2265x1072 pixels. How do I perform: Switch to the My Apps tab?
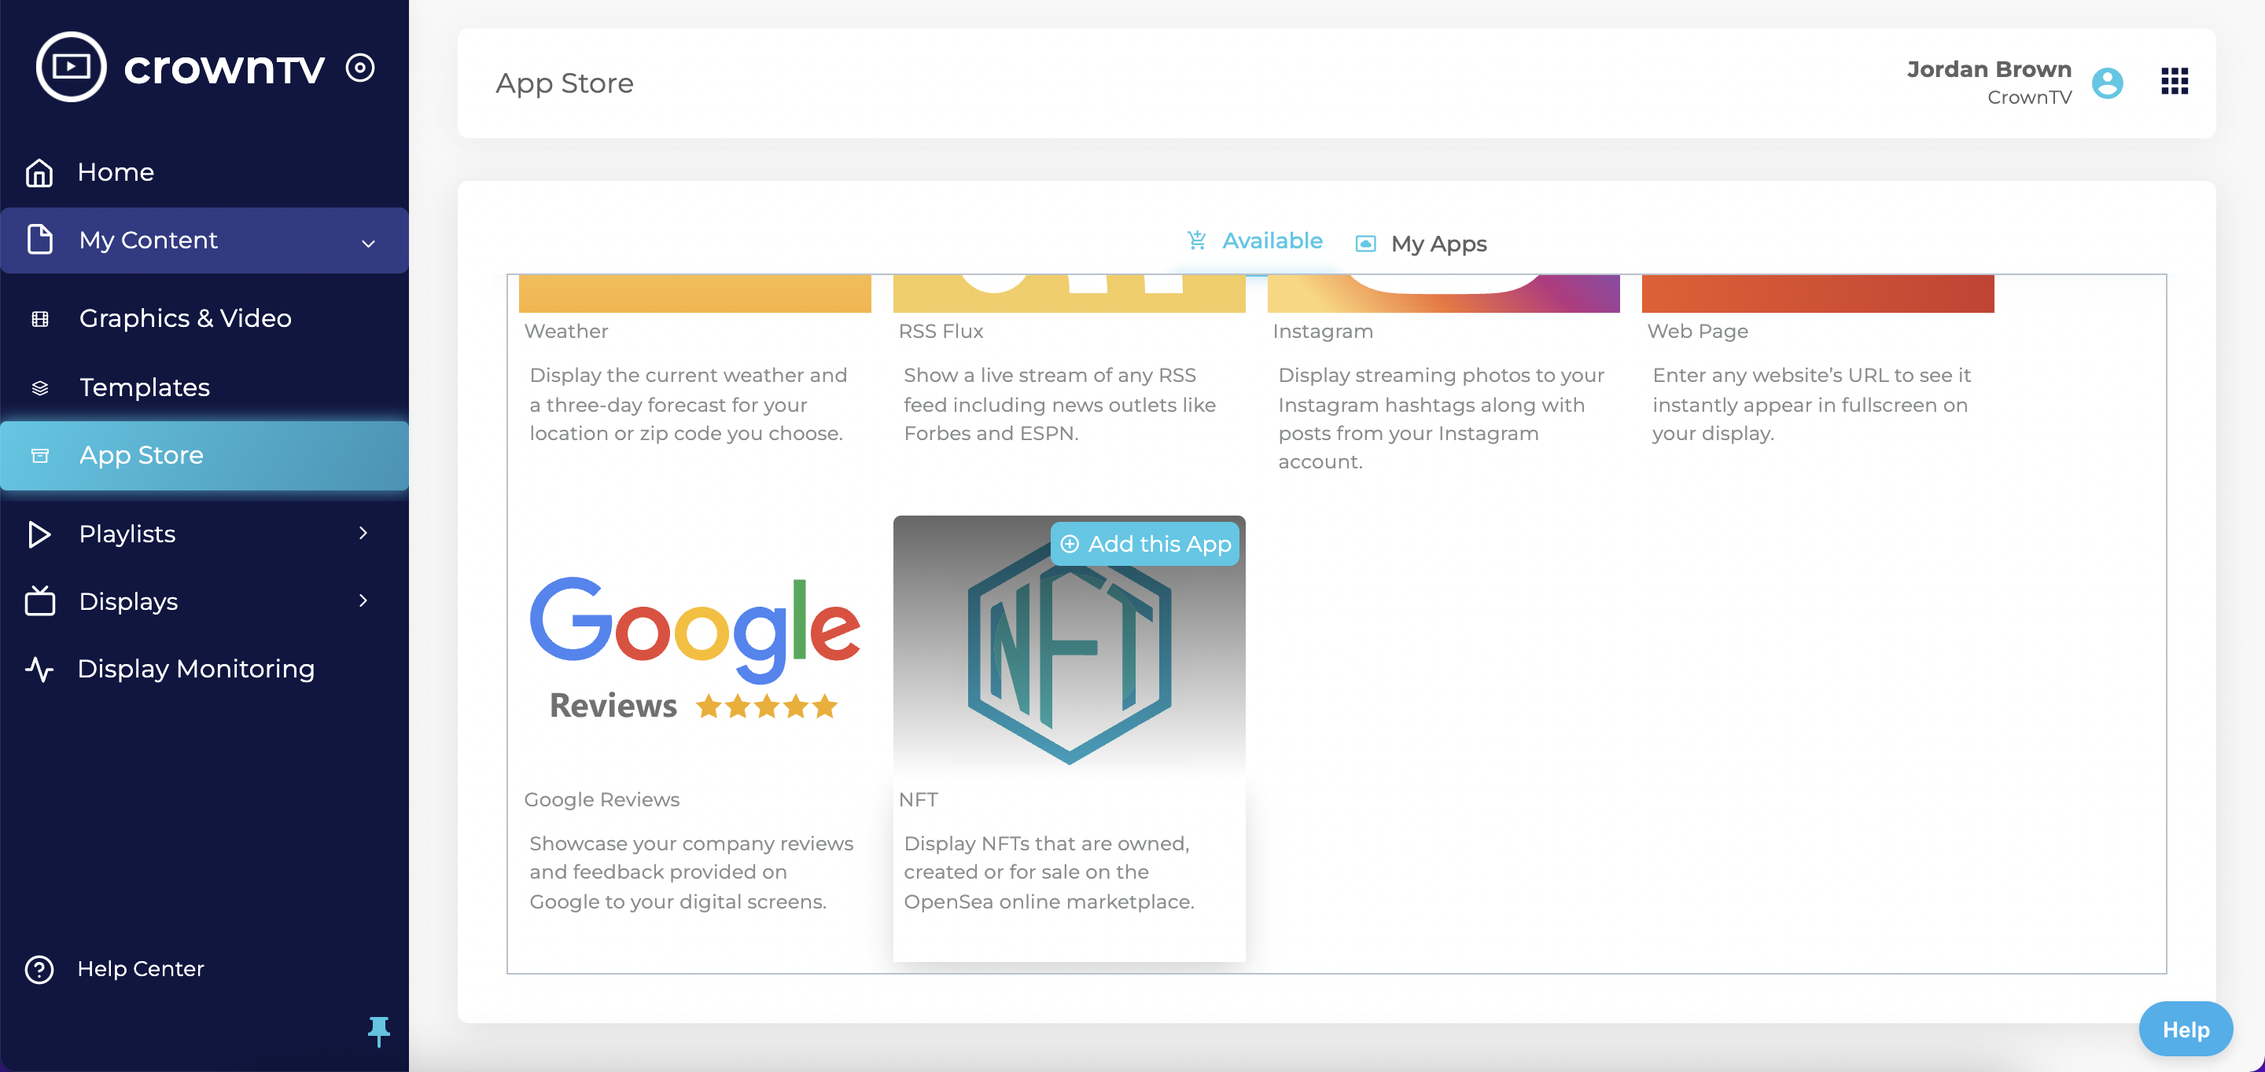[x=1421, y=244]
